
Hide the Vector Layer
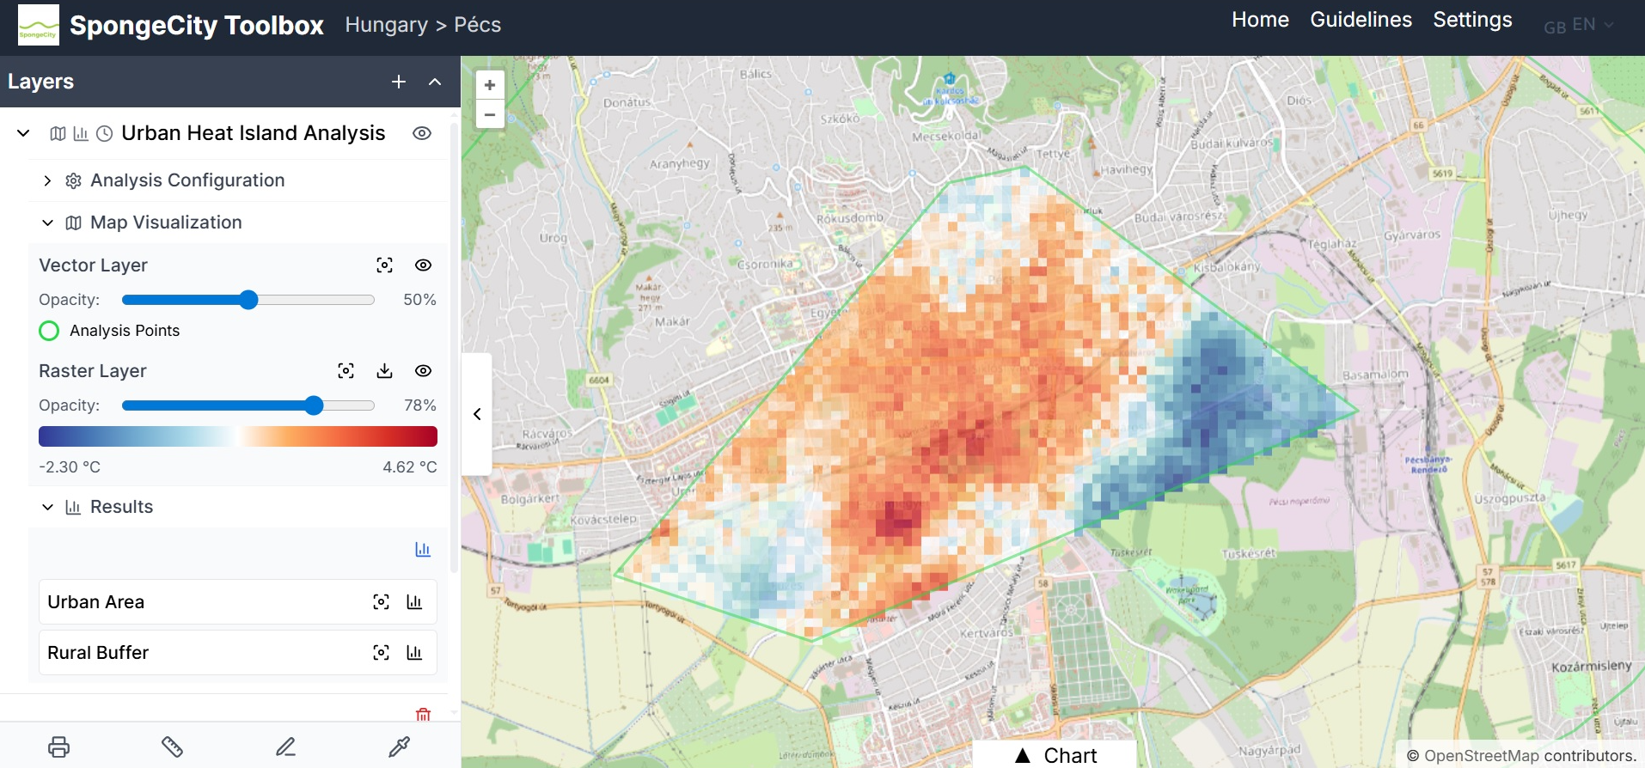click(423, 265)
